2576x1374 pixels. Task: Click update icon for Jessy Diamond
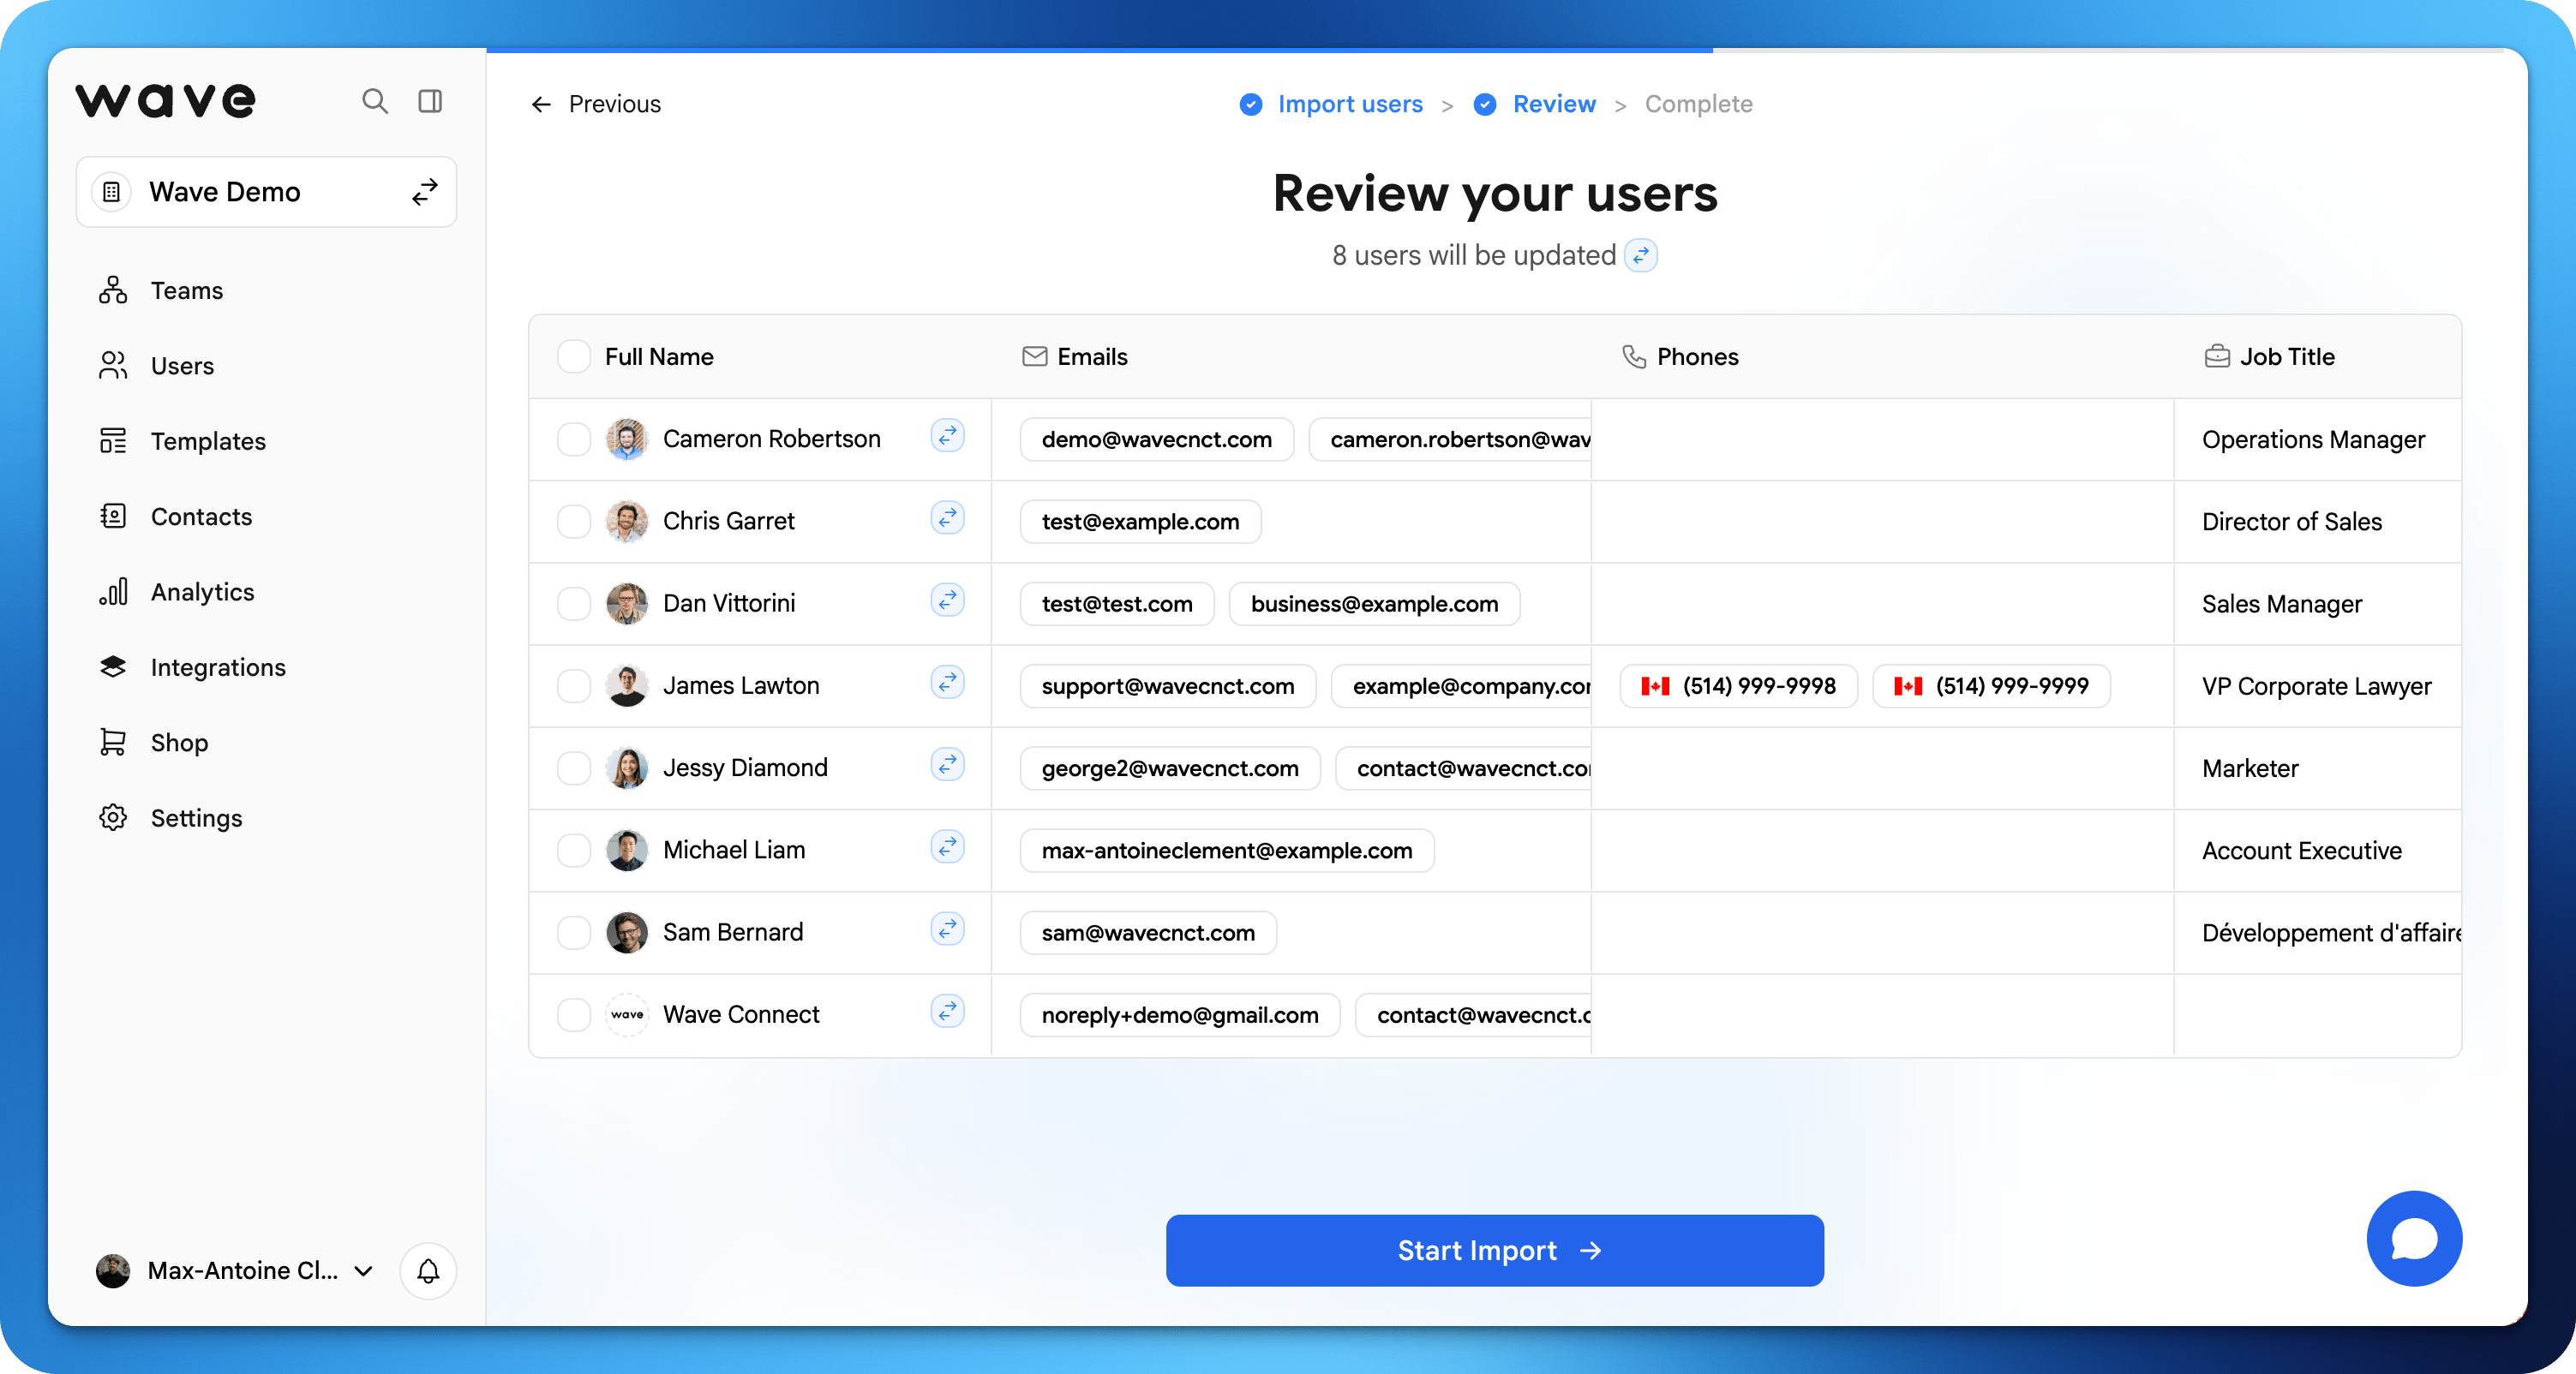point(947,764)
